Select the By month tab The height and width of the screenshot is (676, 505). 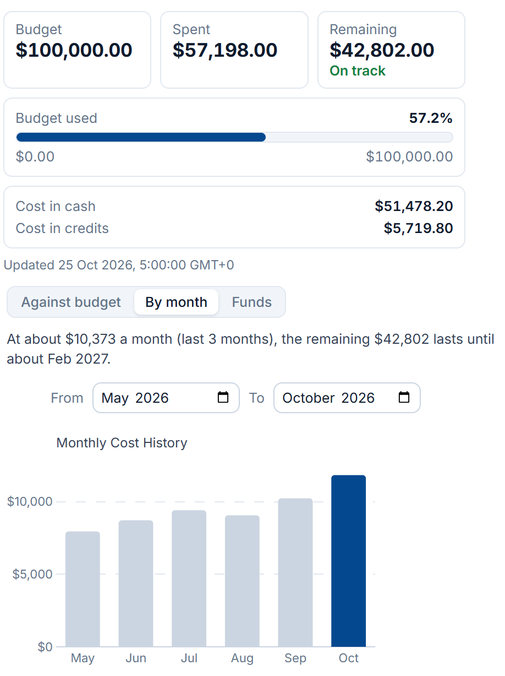(x=176, y=302)
